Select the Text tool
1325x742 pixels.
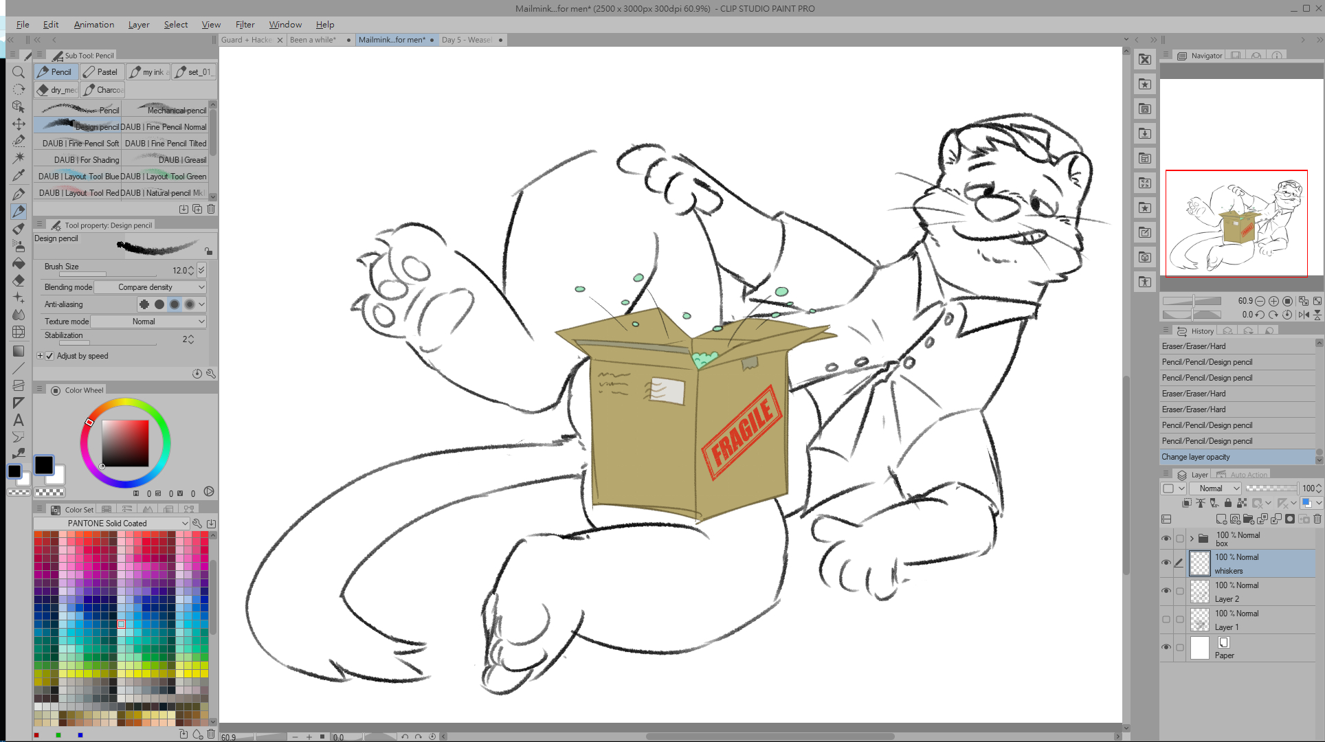coord(19,420)
